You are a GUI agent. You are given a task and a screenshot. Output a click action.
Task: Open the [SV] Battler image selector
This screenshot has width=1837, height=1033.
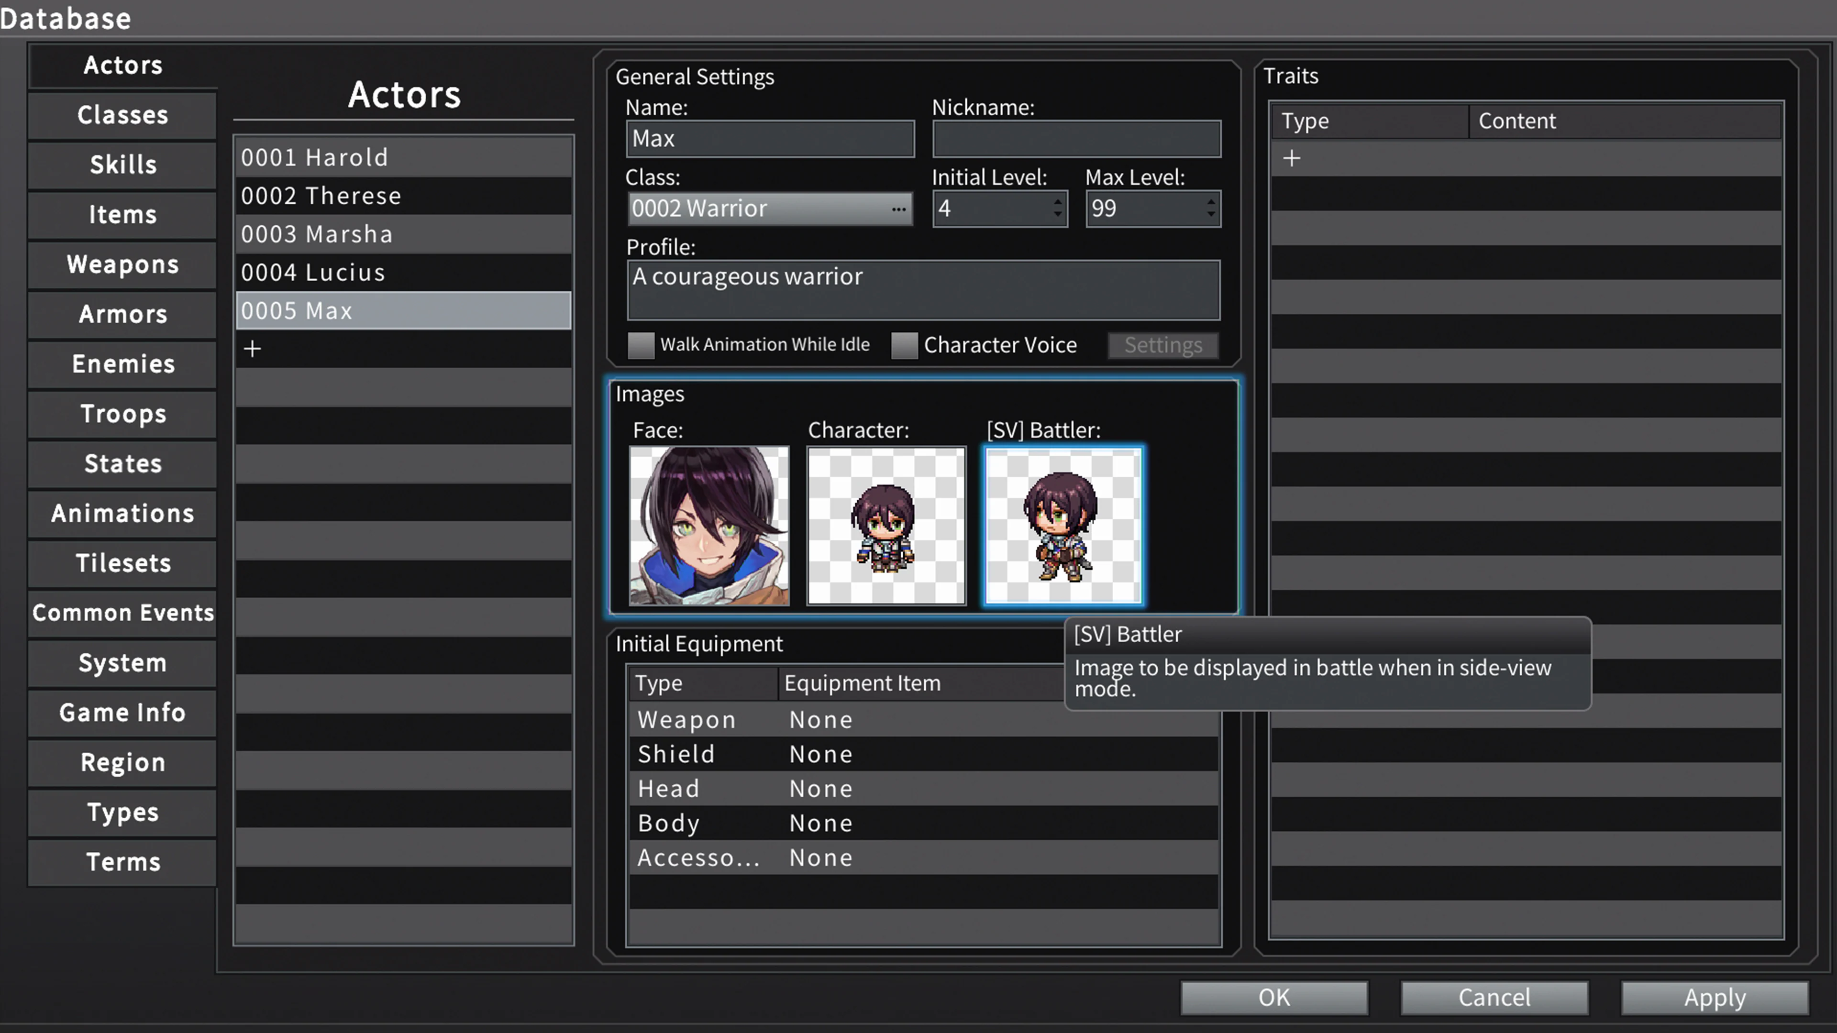click(1063, 527)
